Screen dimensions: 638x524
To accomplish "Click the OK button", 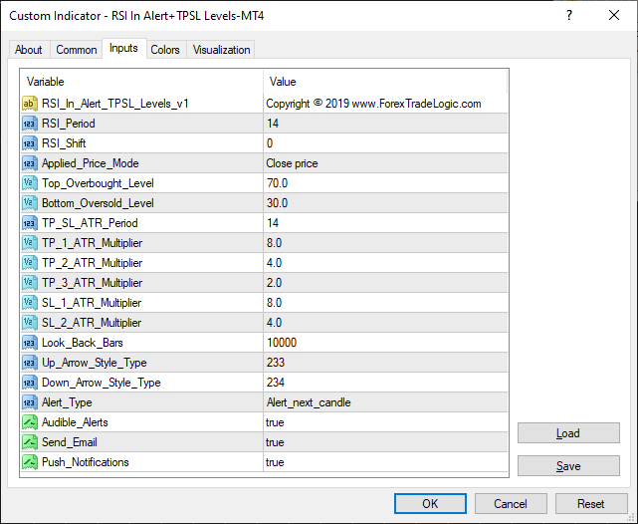I will pyautogui.click(x=430, y=504).
